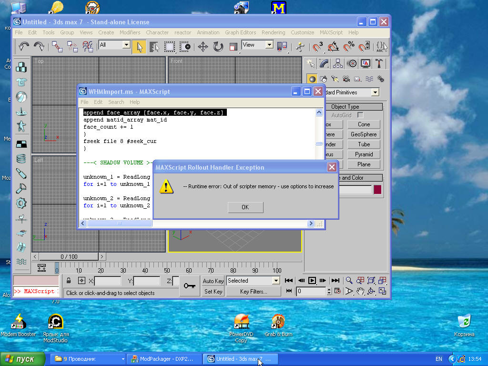The height and width of the screenshot is (366, 488).
Task: Open the Rendering menu in 3ds max
Action: click(x=273, y=32)
